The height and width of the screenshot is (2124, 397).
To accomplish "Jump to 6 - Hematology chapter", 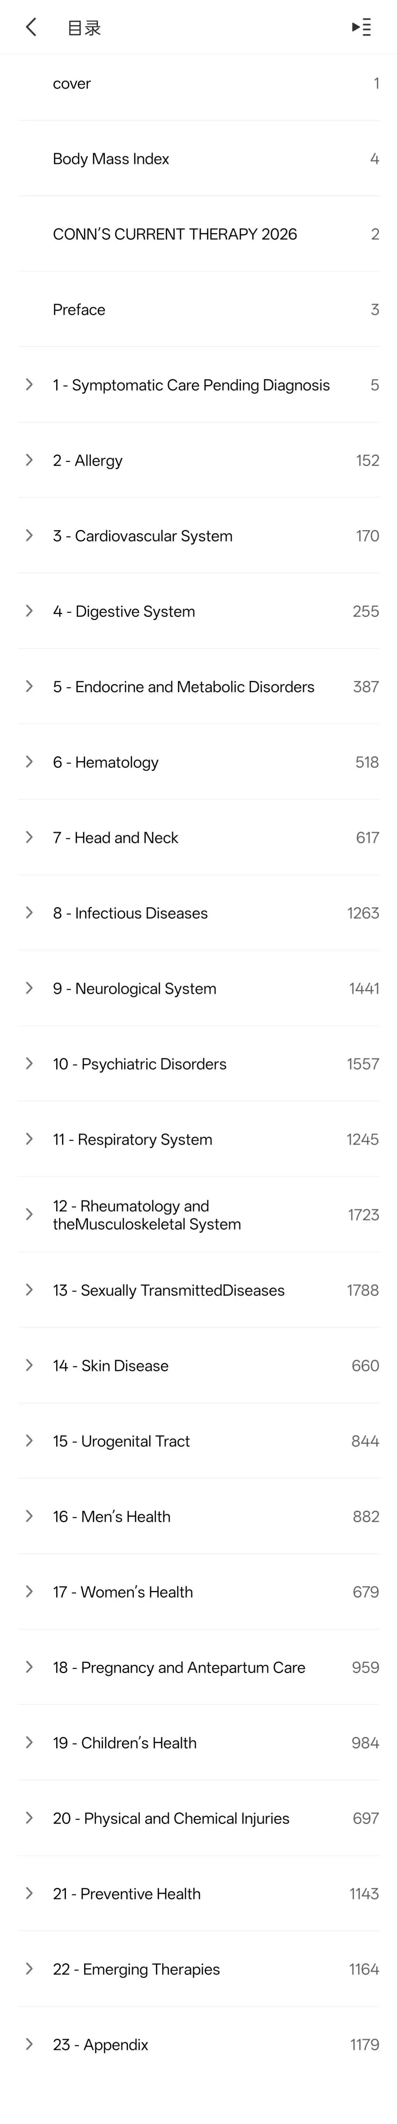I will (198, 762).
